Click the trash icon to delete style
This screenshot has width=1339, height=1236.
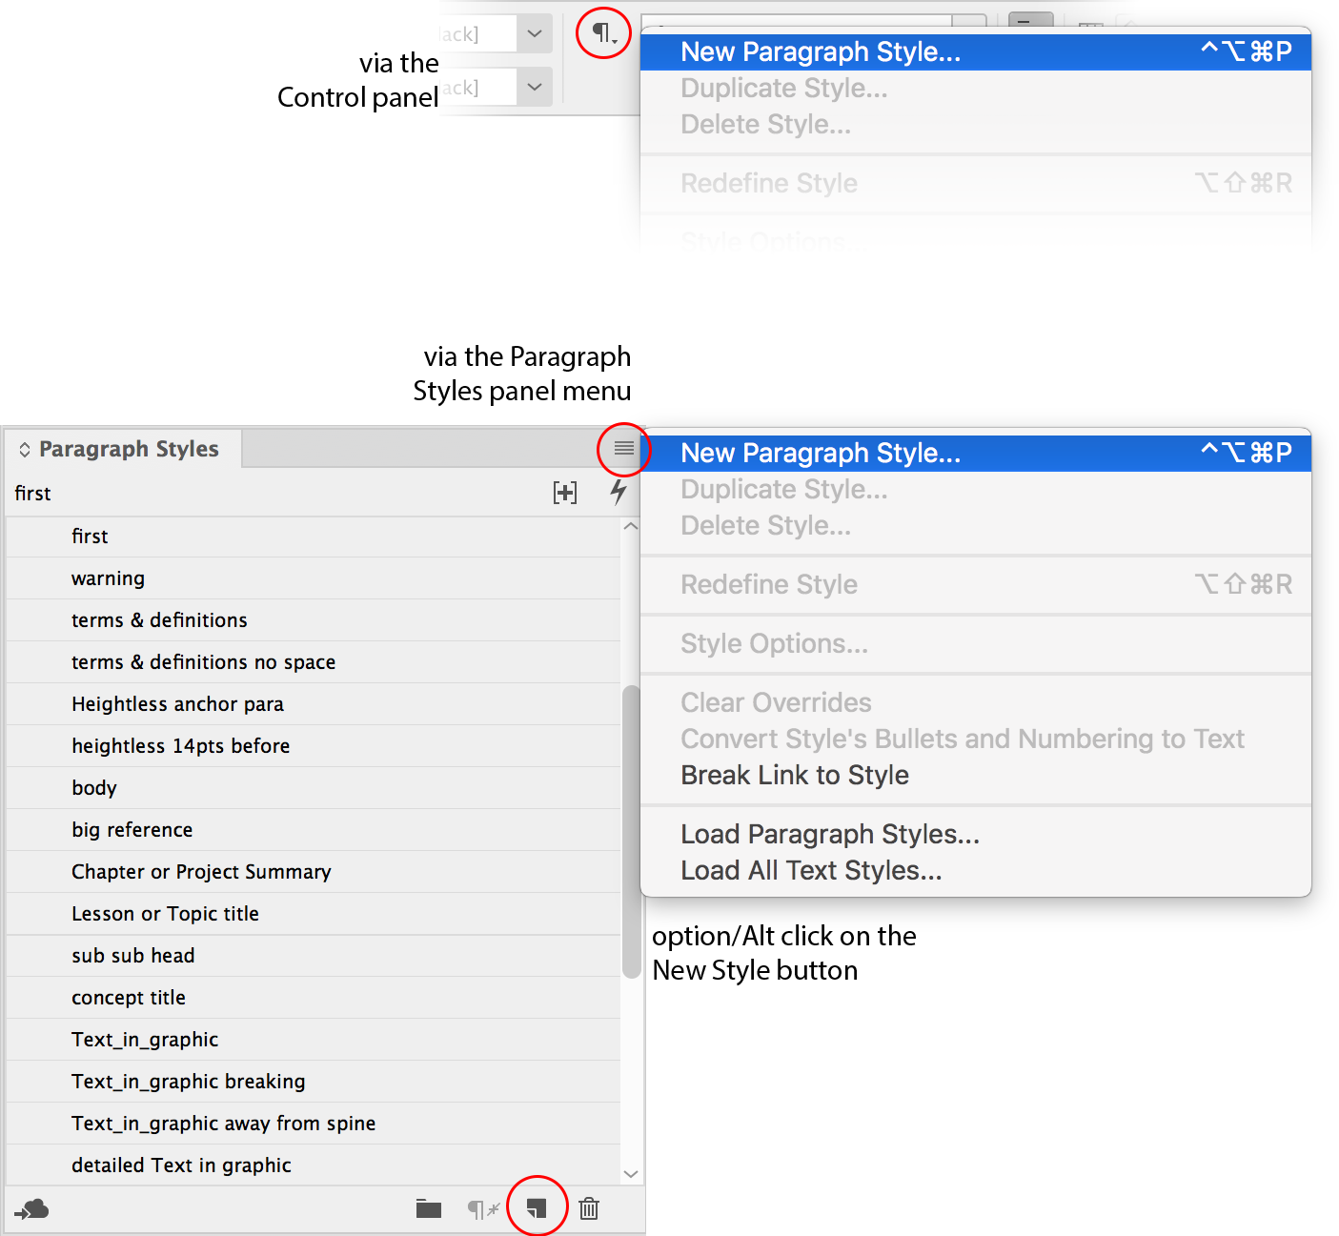pyautogui.click(x=589, y=1208)
